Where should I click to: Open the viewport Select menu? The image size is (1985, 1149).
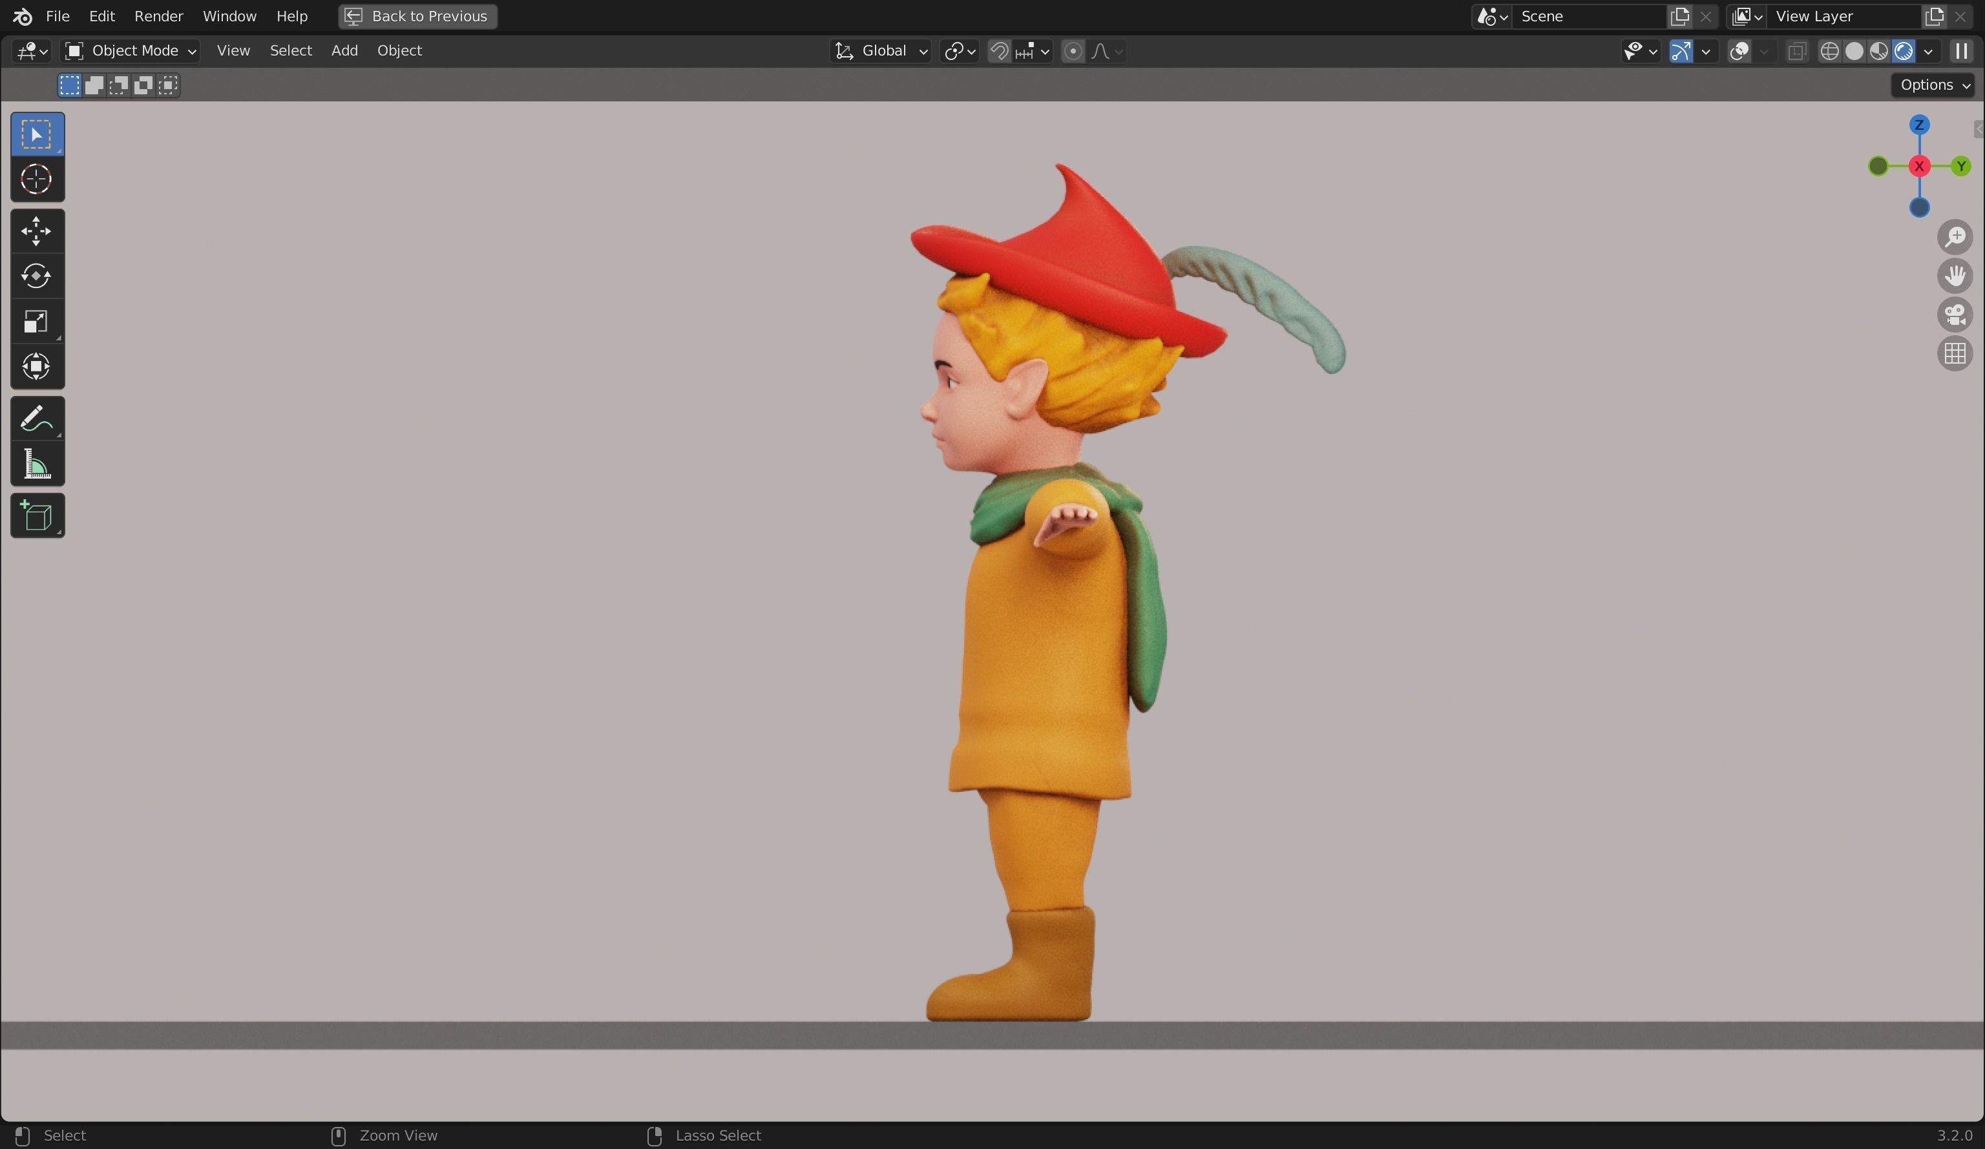click(291, 51)
